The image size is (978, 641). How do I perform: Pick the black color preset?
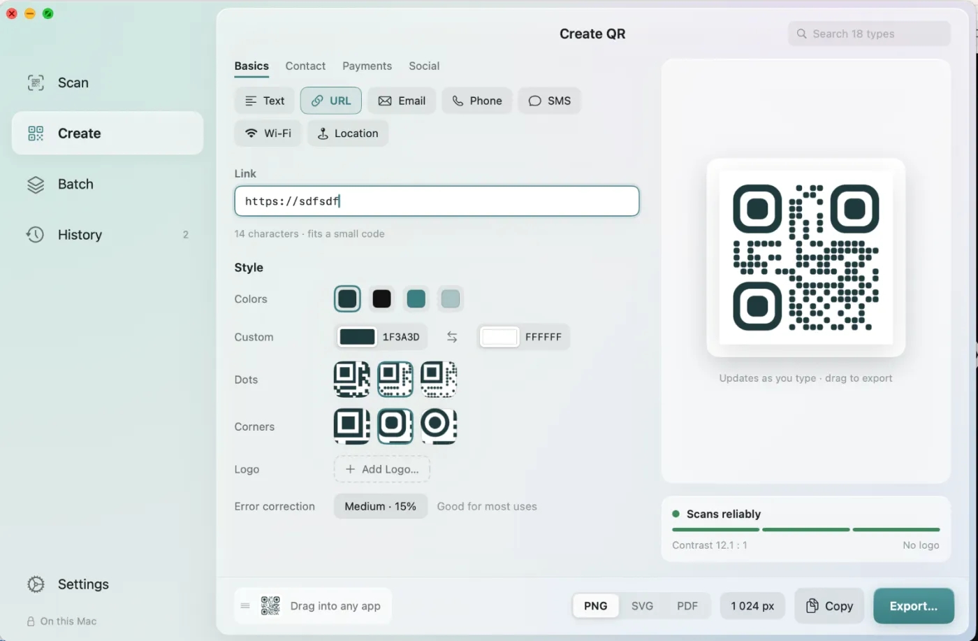coord(381,299)
